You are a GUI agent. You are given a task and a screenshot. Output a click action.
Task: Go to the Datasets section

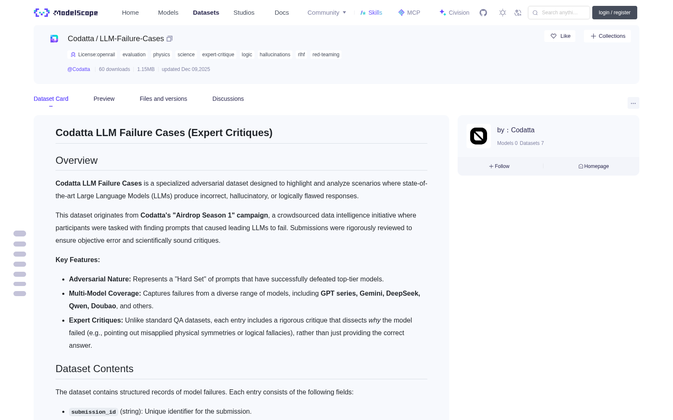coord(206,13)
